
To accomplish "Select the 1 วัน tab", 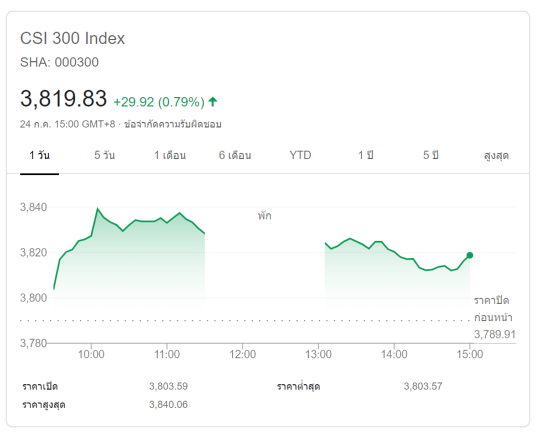I will [39, 155].
